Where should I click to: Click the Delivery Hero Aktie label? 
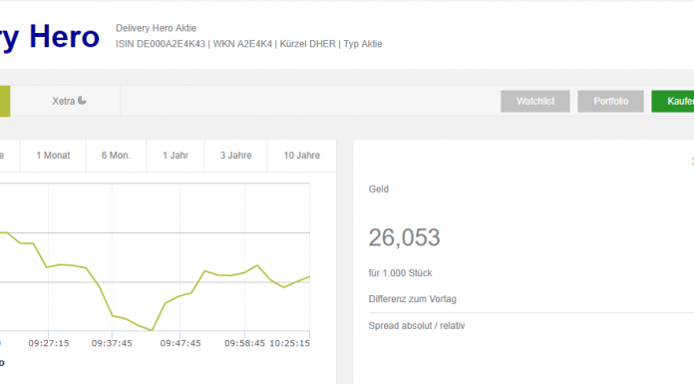(x=156, y=28)
